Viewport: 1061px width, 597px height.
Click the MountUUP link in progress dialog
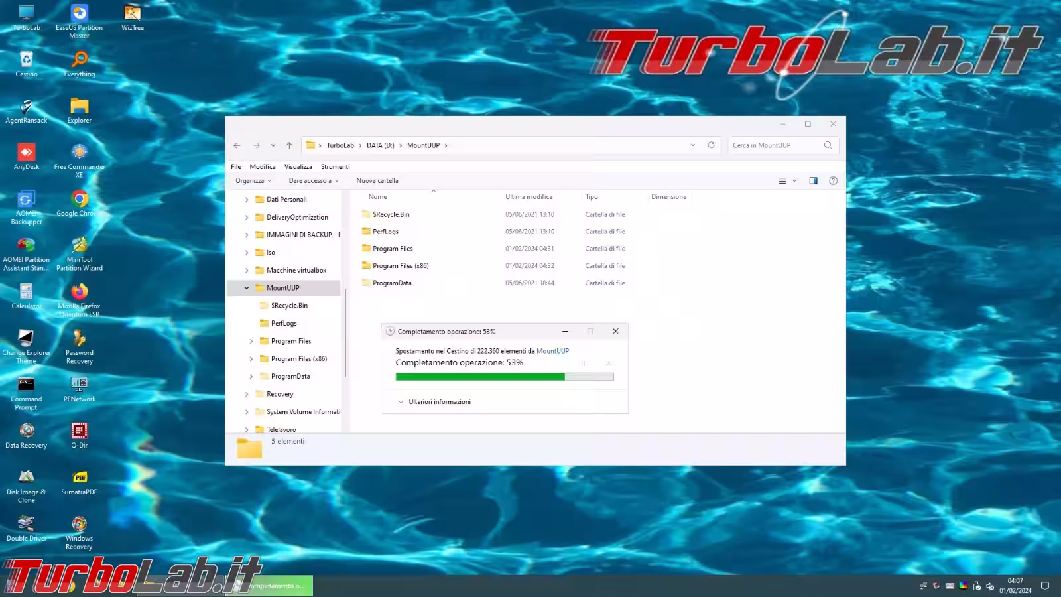pos(552,351)
